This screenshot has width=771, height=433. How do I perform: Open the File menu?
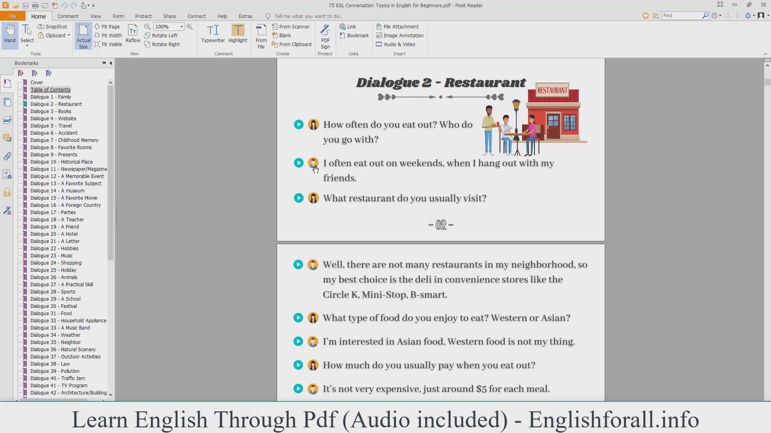pos(12,16)
